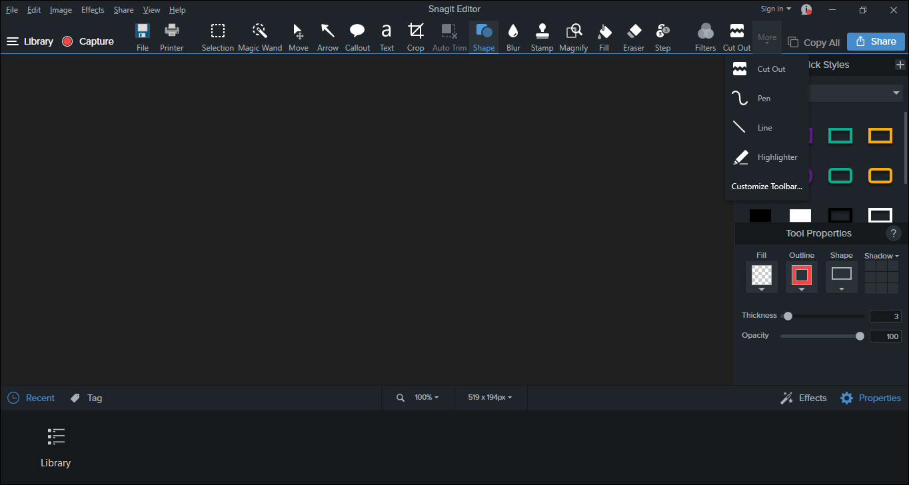Toggle the Properties panel

click(870, 398)
